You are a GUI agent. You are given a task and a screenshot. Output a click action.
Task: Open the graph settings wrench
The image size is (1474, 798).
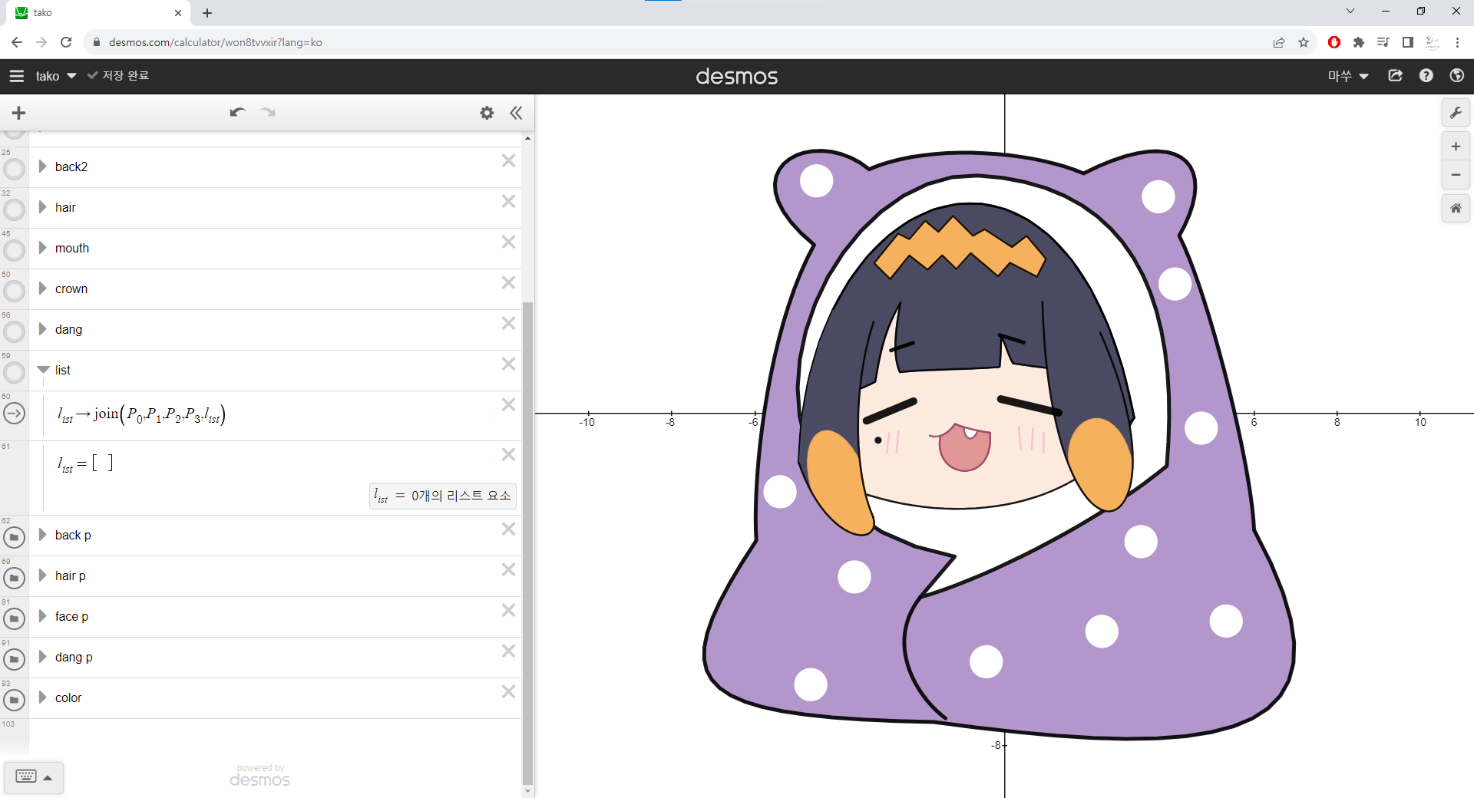(x=1456, y=113)
